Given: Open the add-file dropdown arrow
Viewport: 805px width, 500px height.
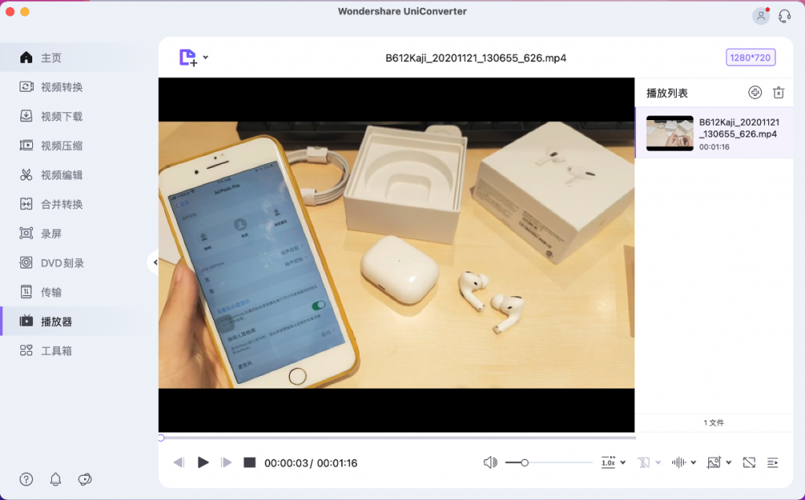Looking at the screenshot, I should [204, 57].
